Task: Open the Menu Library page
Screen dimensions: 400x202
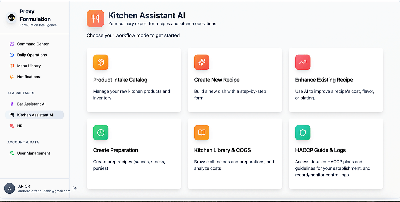Action: click(x=29, y=66)
